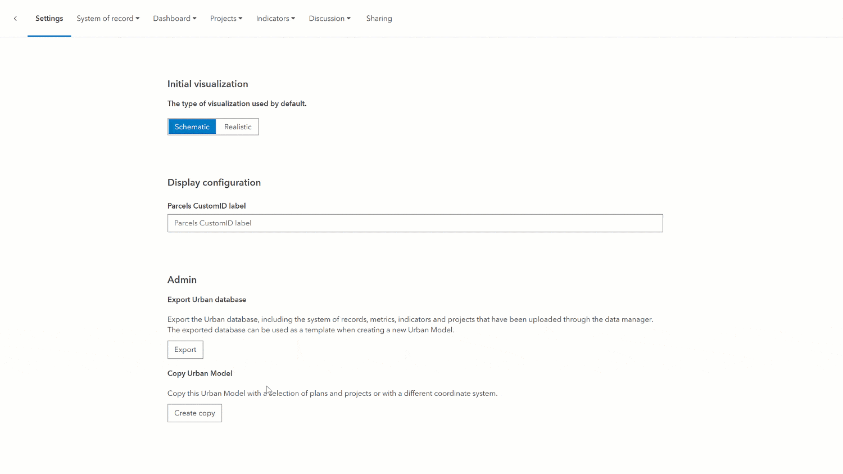
Task: Expand the Projects dropdown menu
Action: tap(226, 19)
